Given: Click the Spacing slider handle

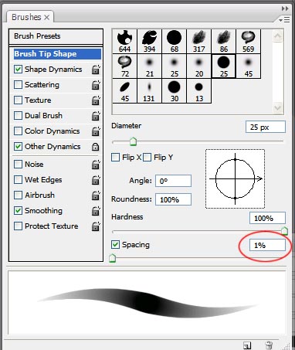Looking at the screenshot, I should pyautogui.click(x=112, y=258).
